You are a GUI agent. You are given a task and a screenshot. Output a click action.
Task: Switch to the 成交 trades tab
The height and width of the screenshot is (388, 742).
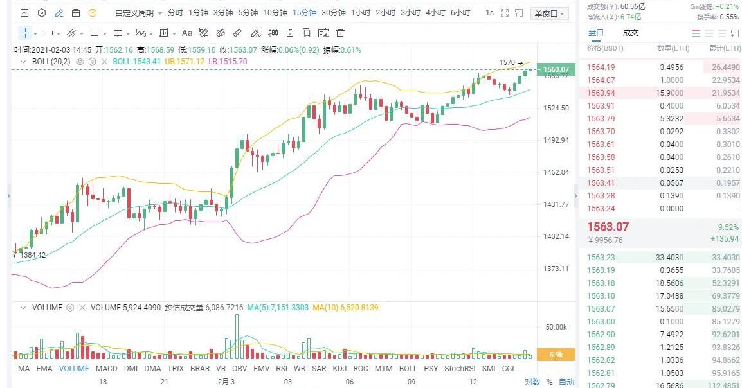point(630,33)
